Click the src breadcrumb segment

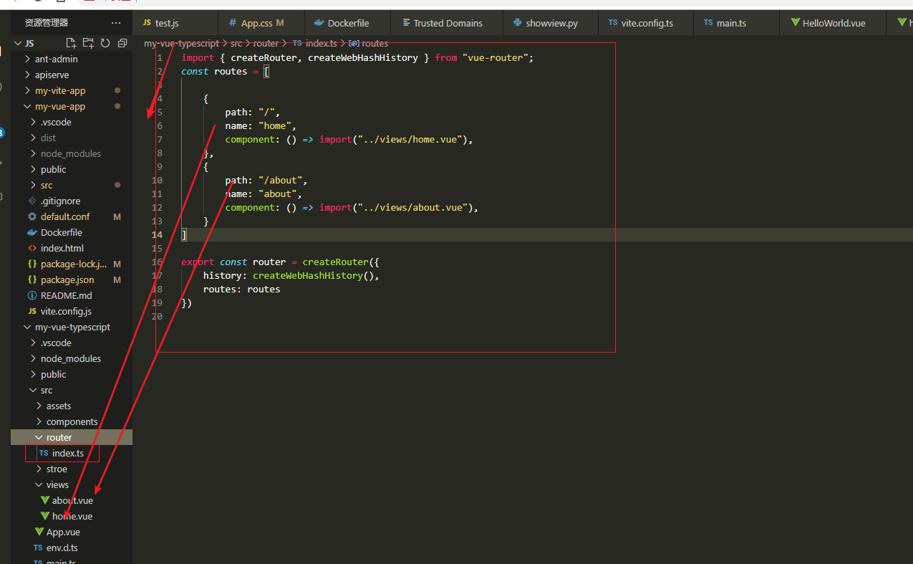(236, 43)
